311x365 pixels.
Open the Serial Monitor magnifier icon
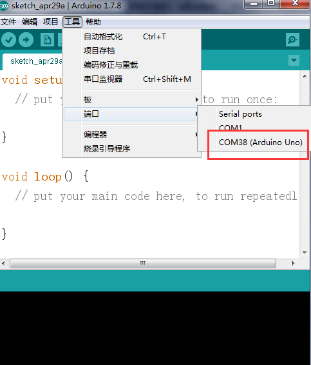tap(292, 40)
